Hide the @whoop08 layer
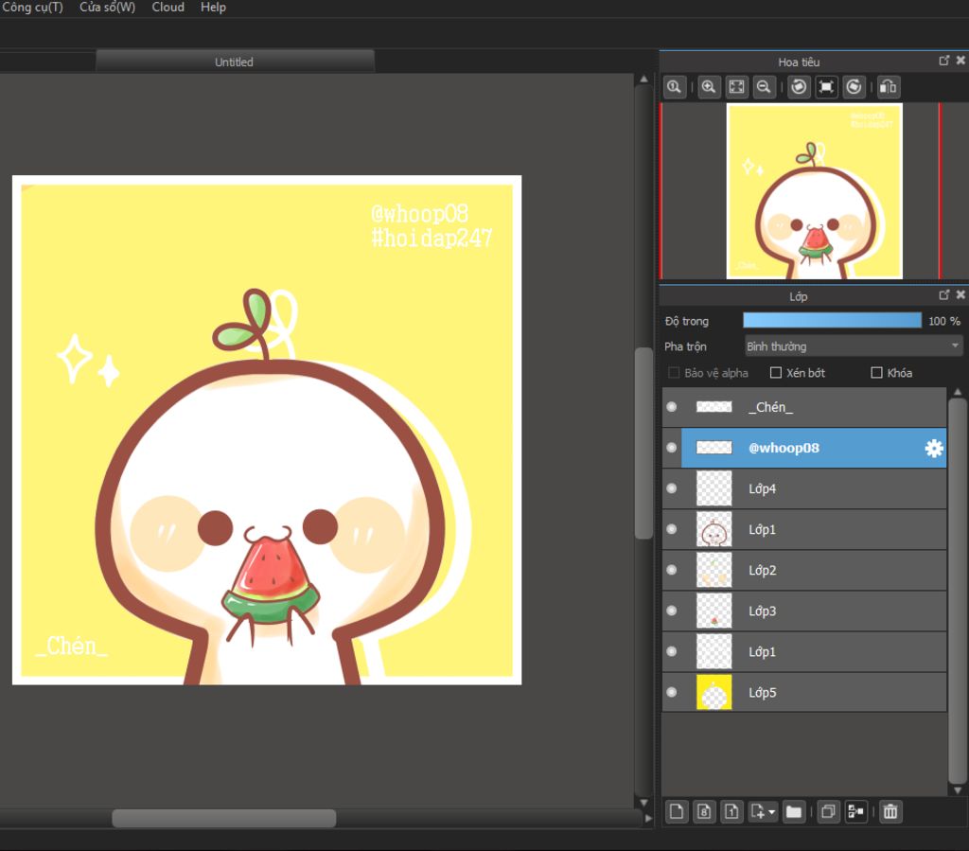 (672, 448)
